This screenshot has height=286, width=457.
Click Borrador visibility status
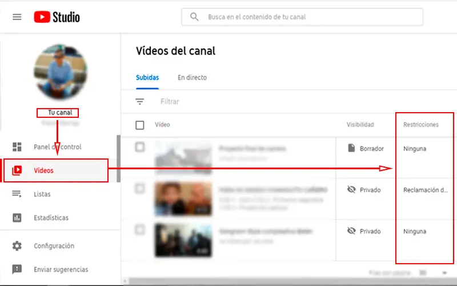tap(372, 149)
